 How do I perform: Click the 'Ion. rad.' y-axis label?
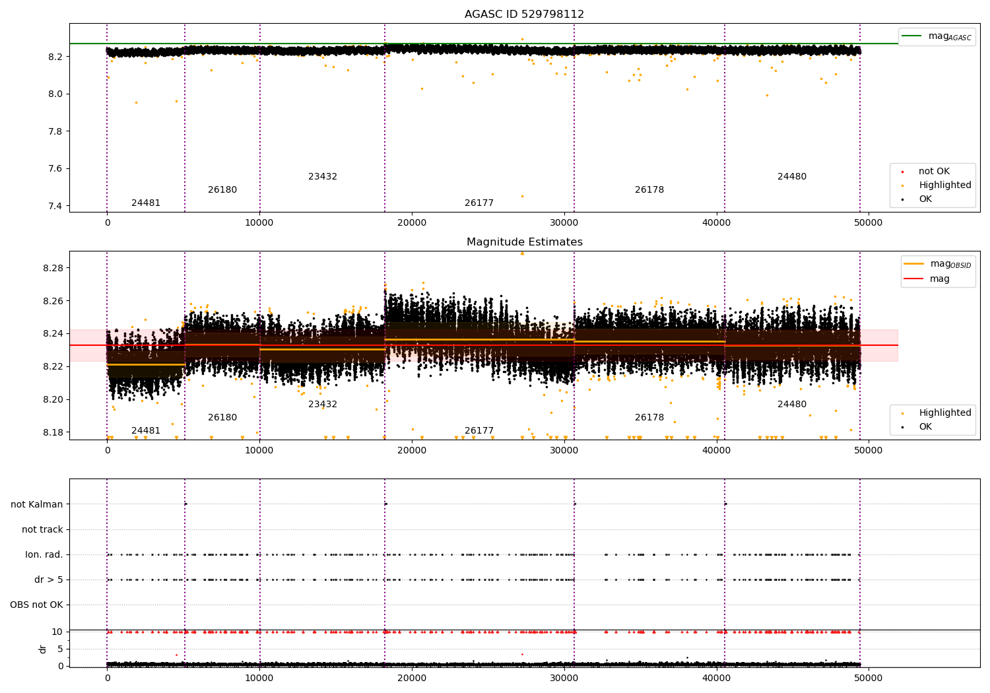tap(44, 555)
